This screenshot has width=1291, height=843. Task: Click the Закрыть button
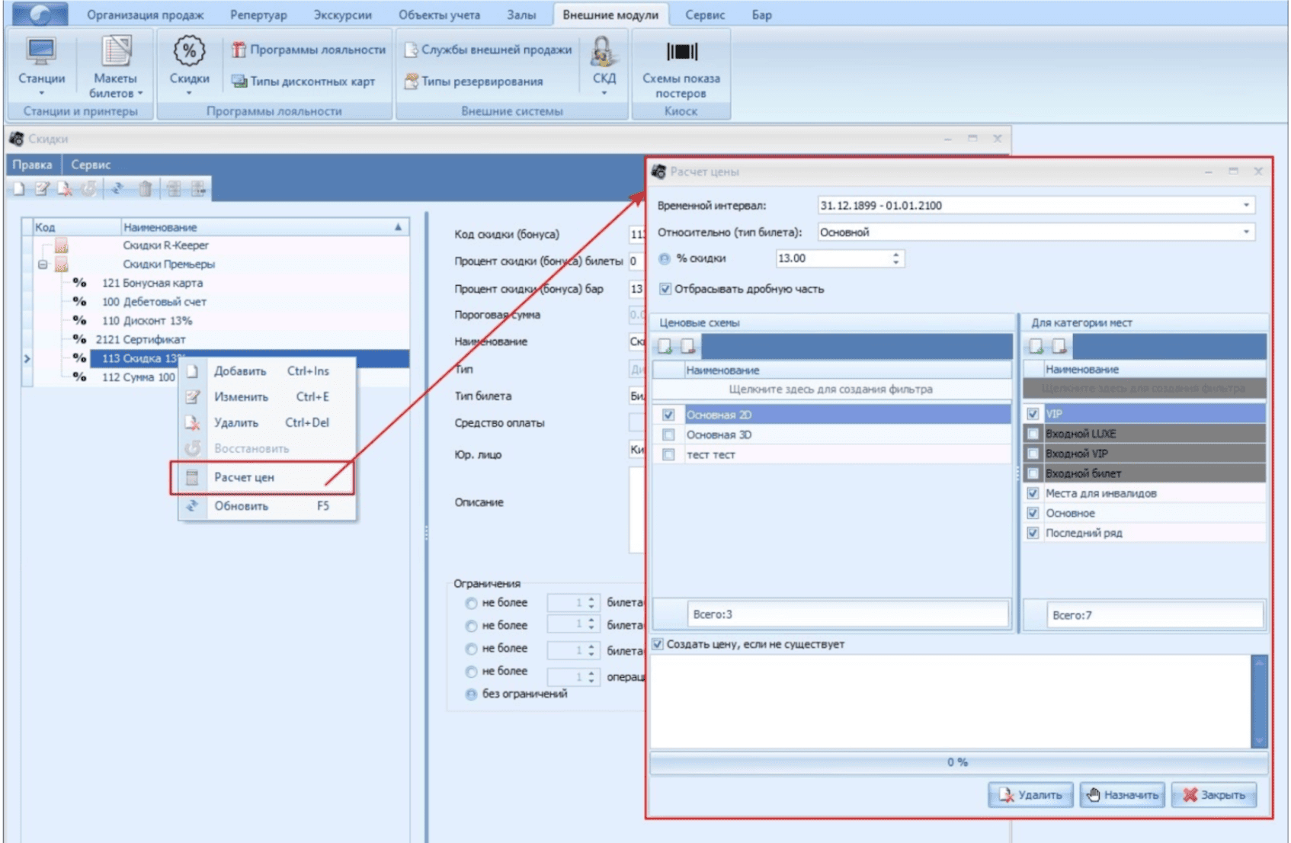pos(1213,795)
